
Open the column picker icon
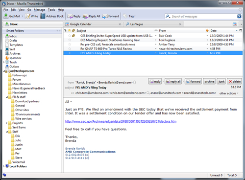(x=241, y=30)
